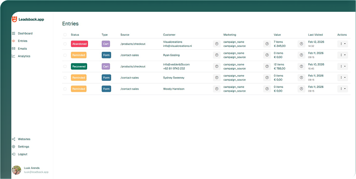Click customer info icon for Ryan Gosling
This screenshot has width=356, height=179.
point(217,55)
